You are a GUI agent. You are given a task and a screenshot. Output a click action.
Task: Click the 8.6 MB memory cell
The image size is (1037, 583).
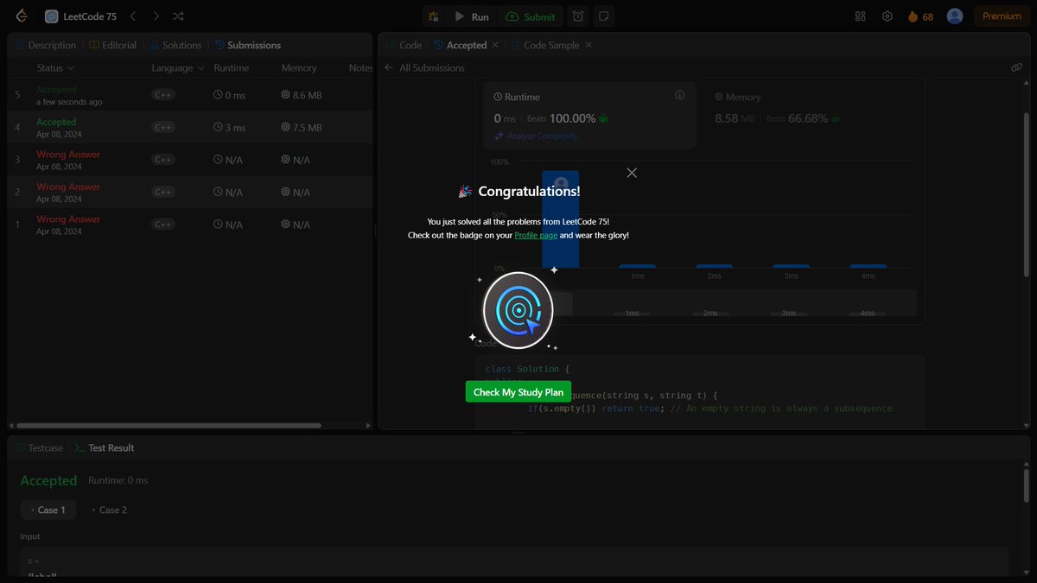click(x=302, y=95)
